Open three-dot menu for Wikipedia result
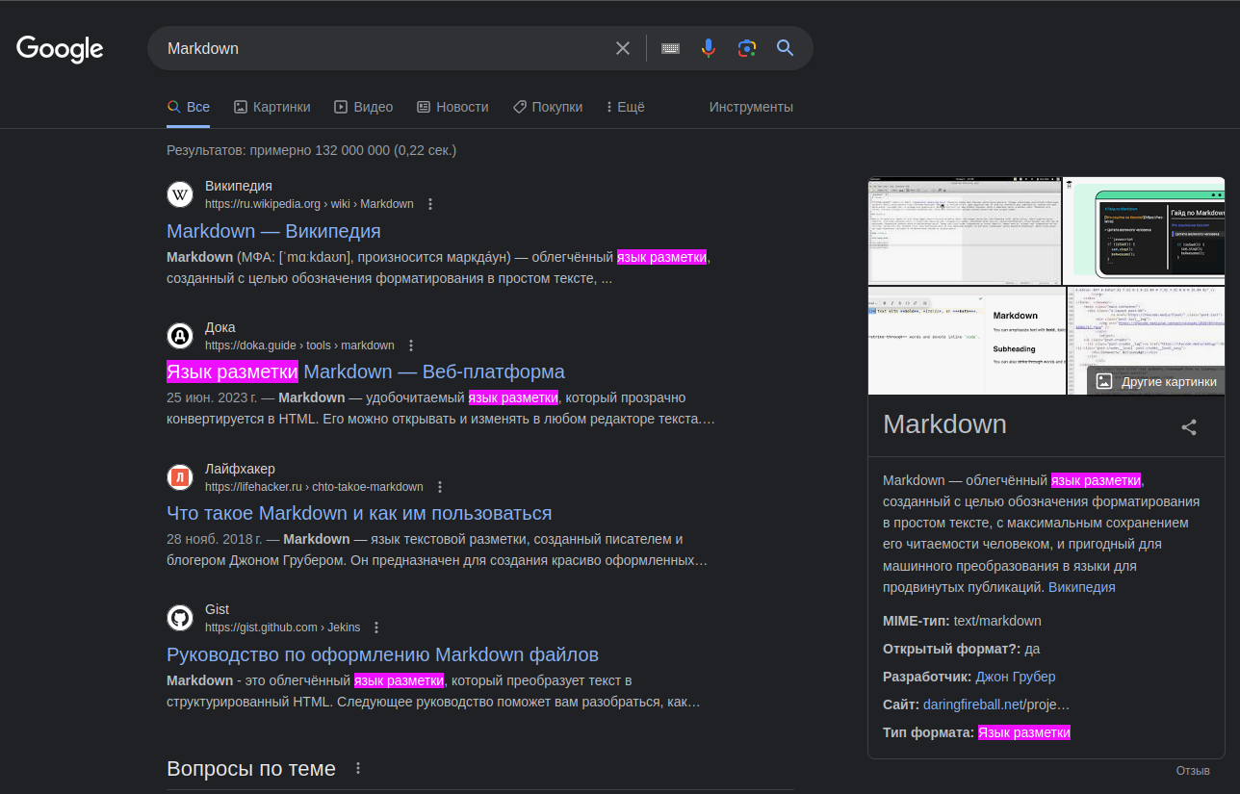The width and height of the screenshot is (1240, 794). (430, 204)
